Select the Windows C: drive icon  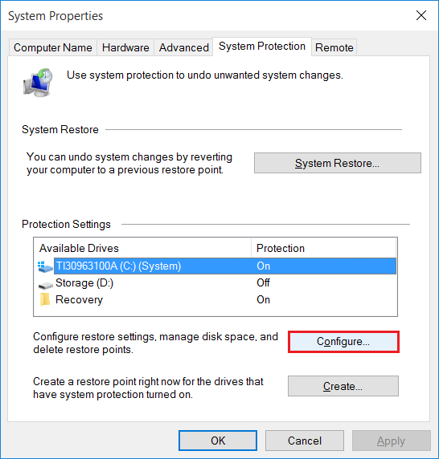click(x=45, y=266)
